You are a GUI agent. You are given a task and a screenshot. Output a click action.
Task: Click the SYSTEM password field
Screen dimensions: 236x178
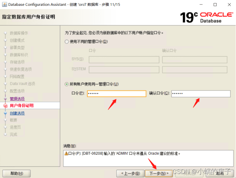point(124,69)
